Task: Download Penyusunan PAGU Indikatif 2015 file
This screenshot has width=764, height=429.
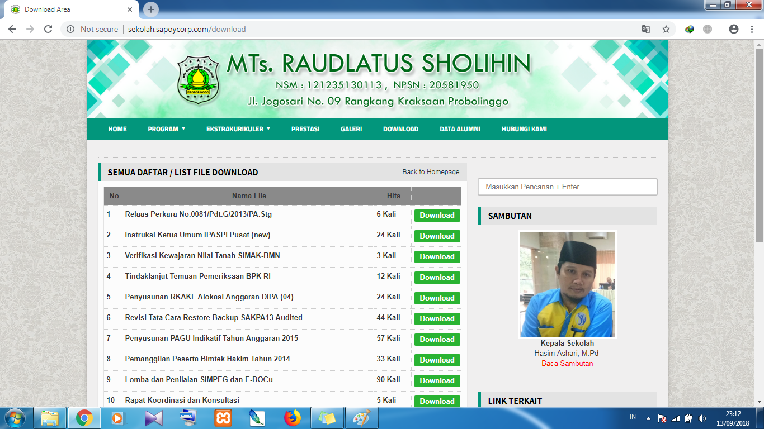Action: [437, 339]
